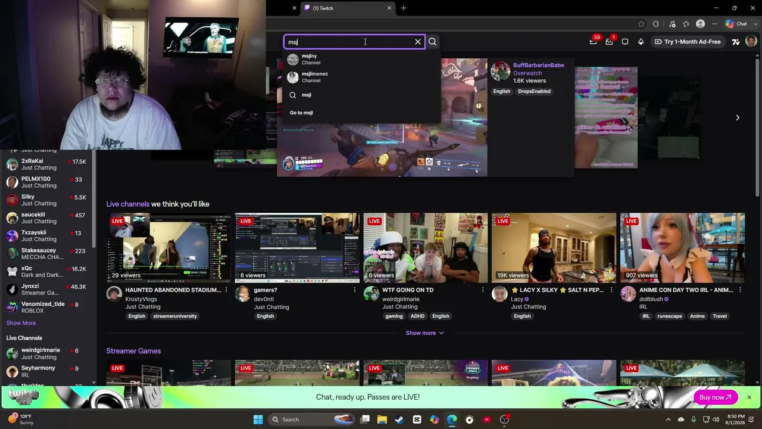This screenshot has height=429, width=762.
Task: Click the magnifier search button beside search box
Action: 433,42
